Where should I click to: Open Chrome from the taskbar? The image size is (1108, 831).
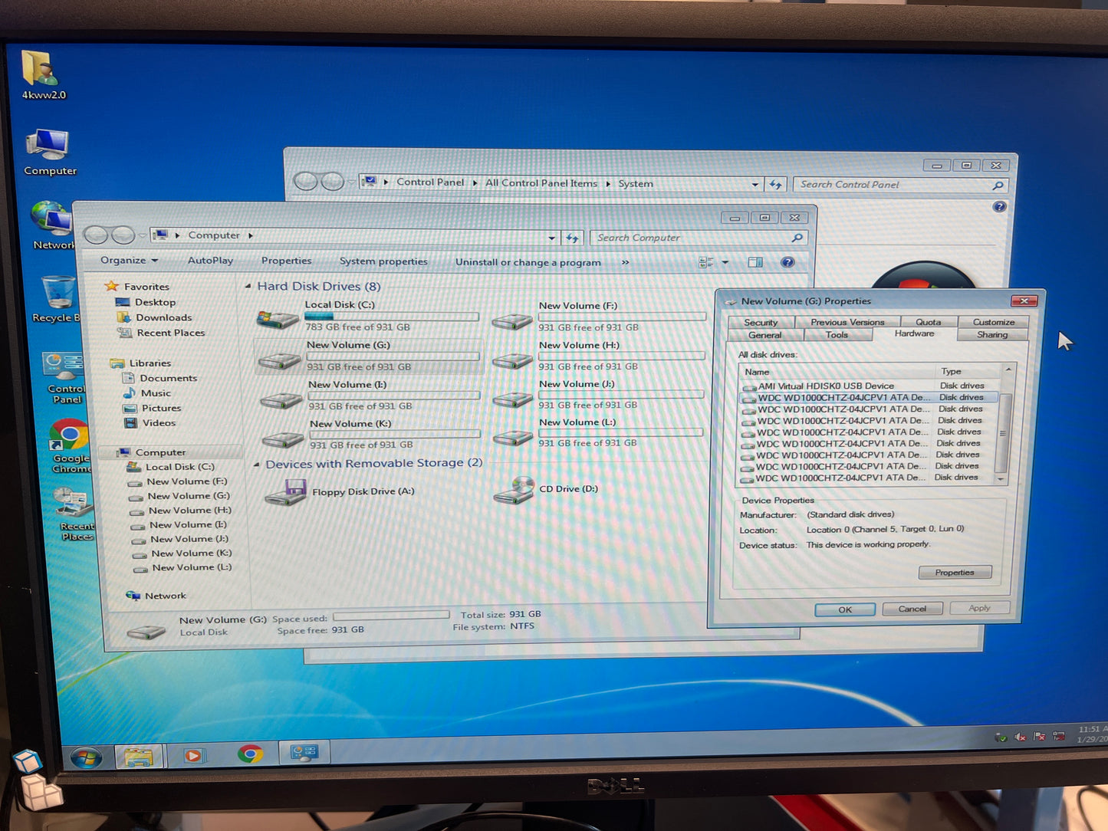tap(249, 754)
